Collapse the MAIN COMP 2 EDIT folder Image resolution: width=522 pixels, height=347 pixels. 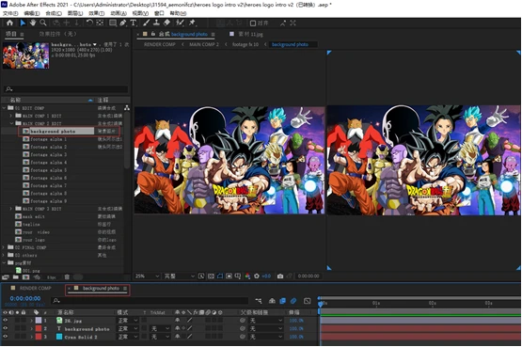11,123
